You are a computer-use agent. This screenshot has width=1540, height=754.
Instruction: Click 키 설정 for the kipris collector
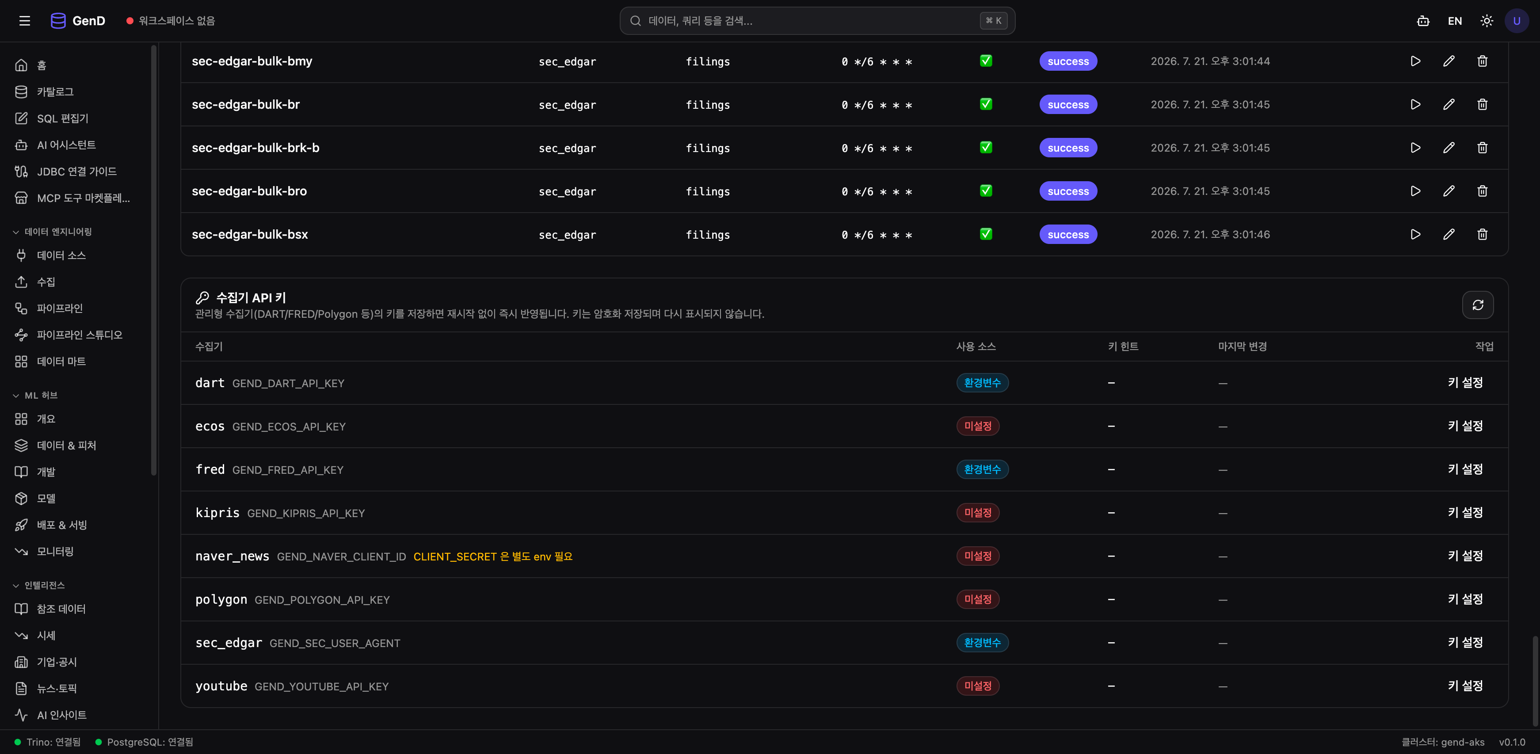click(x=1465, y=512)
